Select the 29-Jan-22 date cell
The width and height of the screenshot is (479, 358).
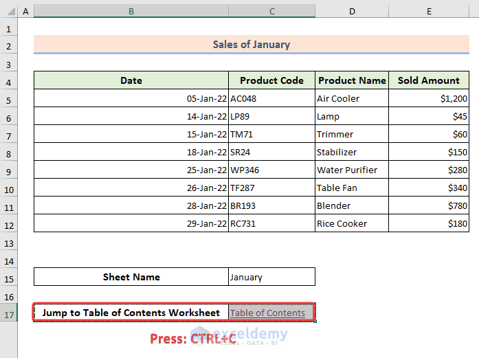(x=131, y=223)
